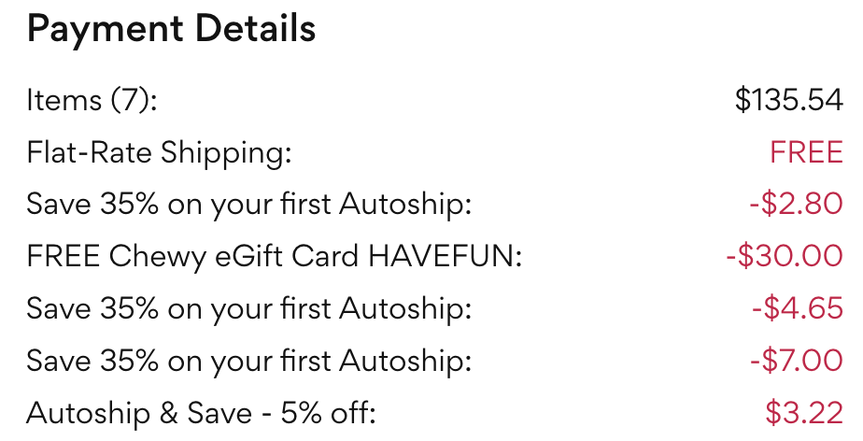Click the $3.22 Autoship & Save amount

[x=803, y=412]
